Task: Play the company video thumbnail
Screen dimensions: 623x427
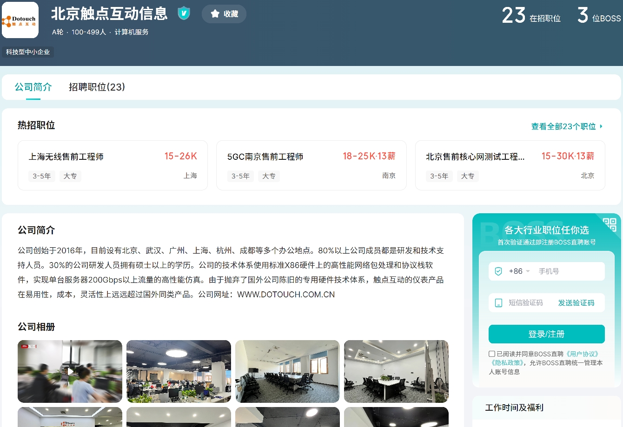Action: [x=70, y=371]
